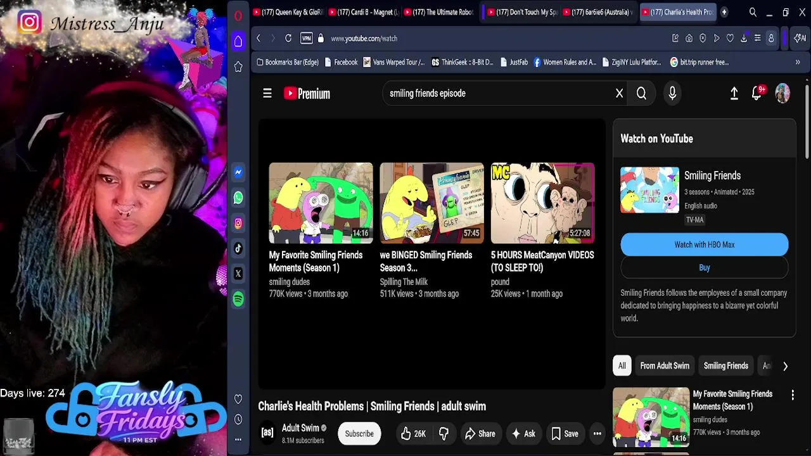Open the edit page pencil icon in address bar
Viewport: 811px width, 456px height.
click(675, 39)
